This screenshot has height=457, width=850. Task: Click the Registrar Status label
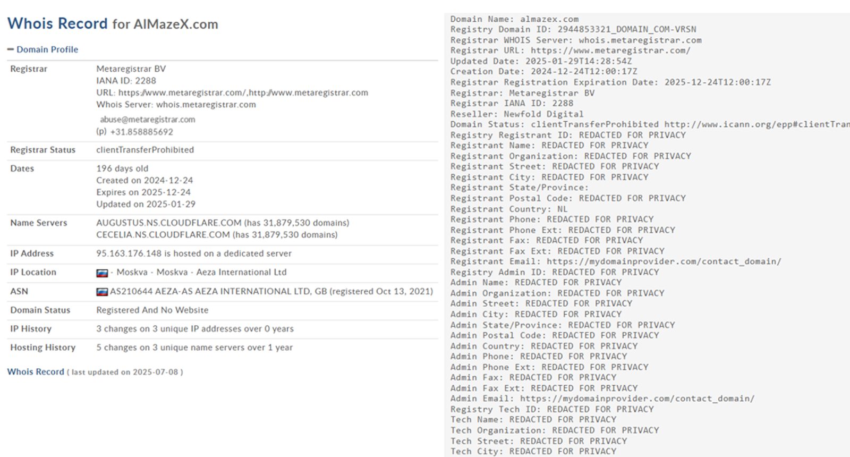(42, 150)
